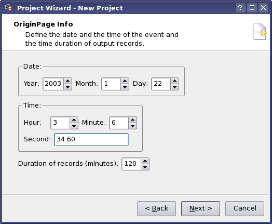Cancel the Project Wizard
This screenshot has height=224, width=272.
tap(245, 208)
